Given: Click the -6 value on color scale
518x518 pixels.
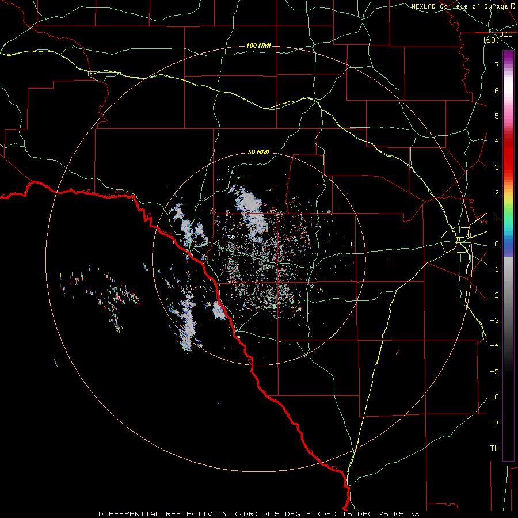Looking at the screenshot, I should point(494,397).
